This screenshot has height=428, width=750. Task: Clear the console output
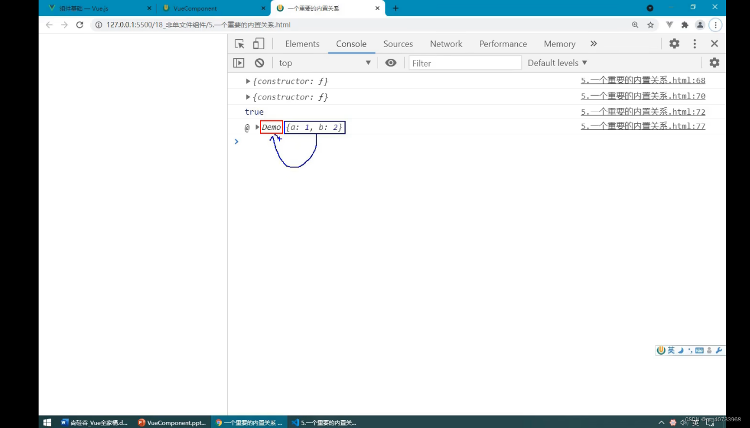click(260, 63)
